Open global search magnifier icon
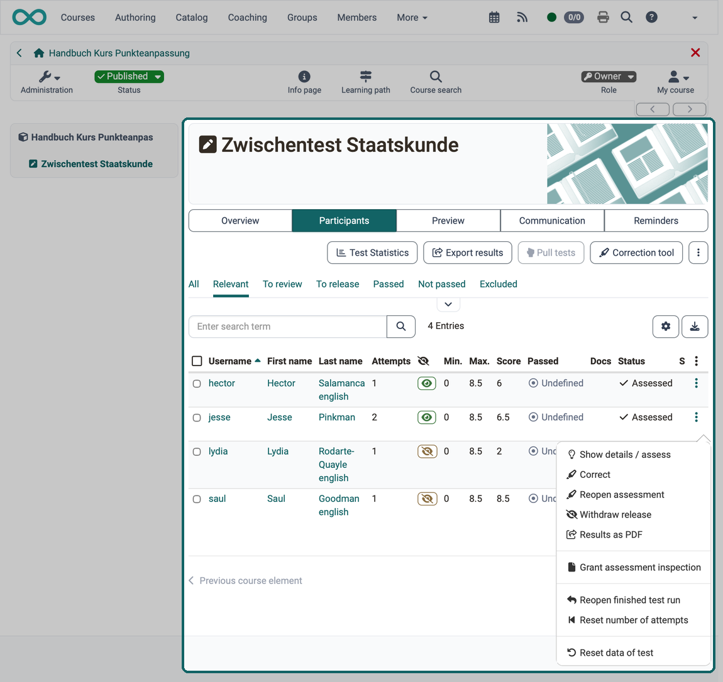The height and width of the screenshot is (682, 723). 626,18
